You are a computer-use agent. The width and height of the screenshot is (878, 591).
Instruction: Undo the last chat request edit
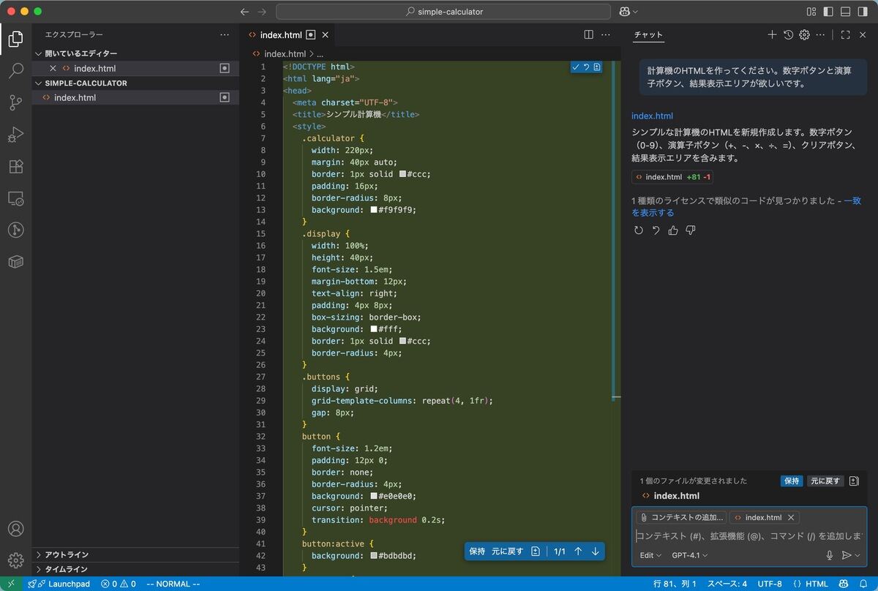tap(656, 230)
